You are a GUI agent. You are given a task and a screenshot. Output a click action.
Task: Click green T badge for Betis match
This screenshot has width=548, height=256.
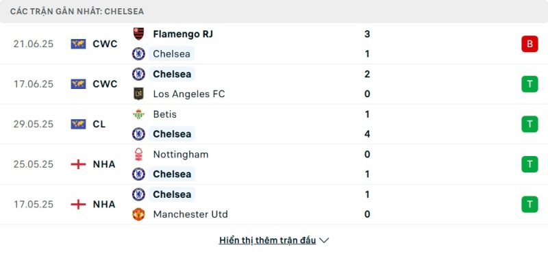[530, 124]
